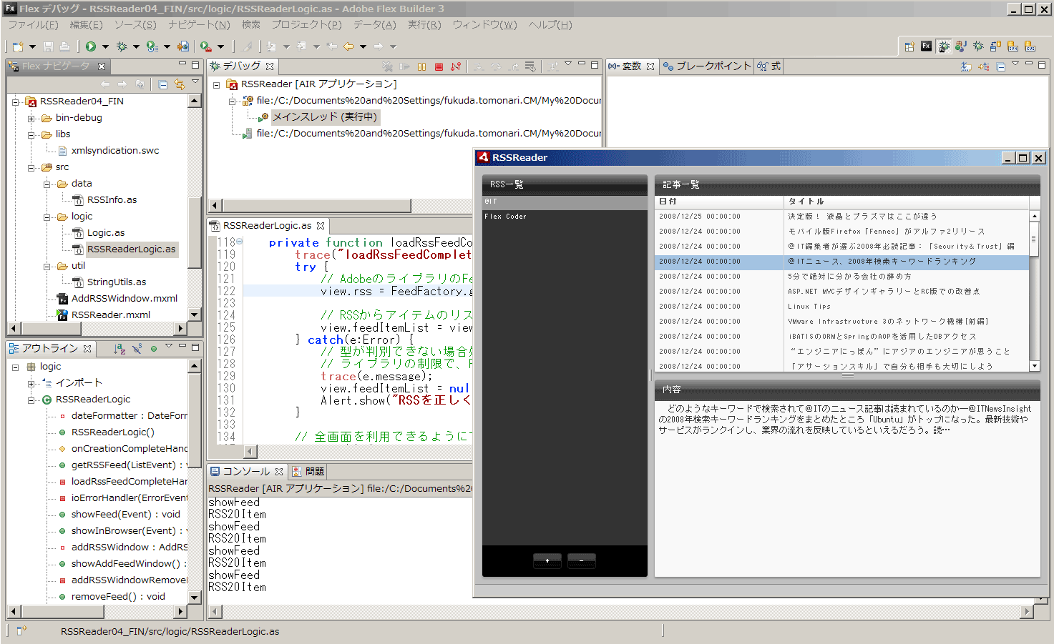1054x644 pixels.
Task: Click the Outline panel horizontal scrollbar
Action: coord(97,612)
